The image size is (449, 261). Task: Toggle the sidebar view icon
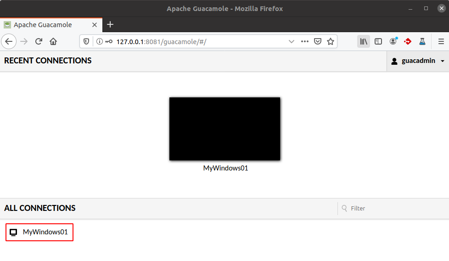(378, 41)
